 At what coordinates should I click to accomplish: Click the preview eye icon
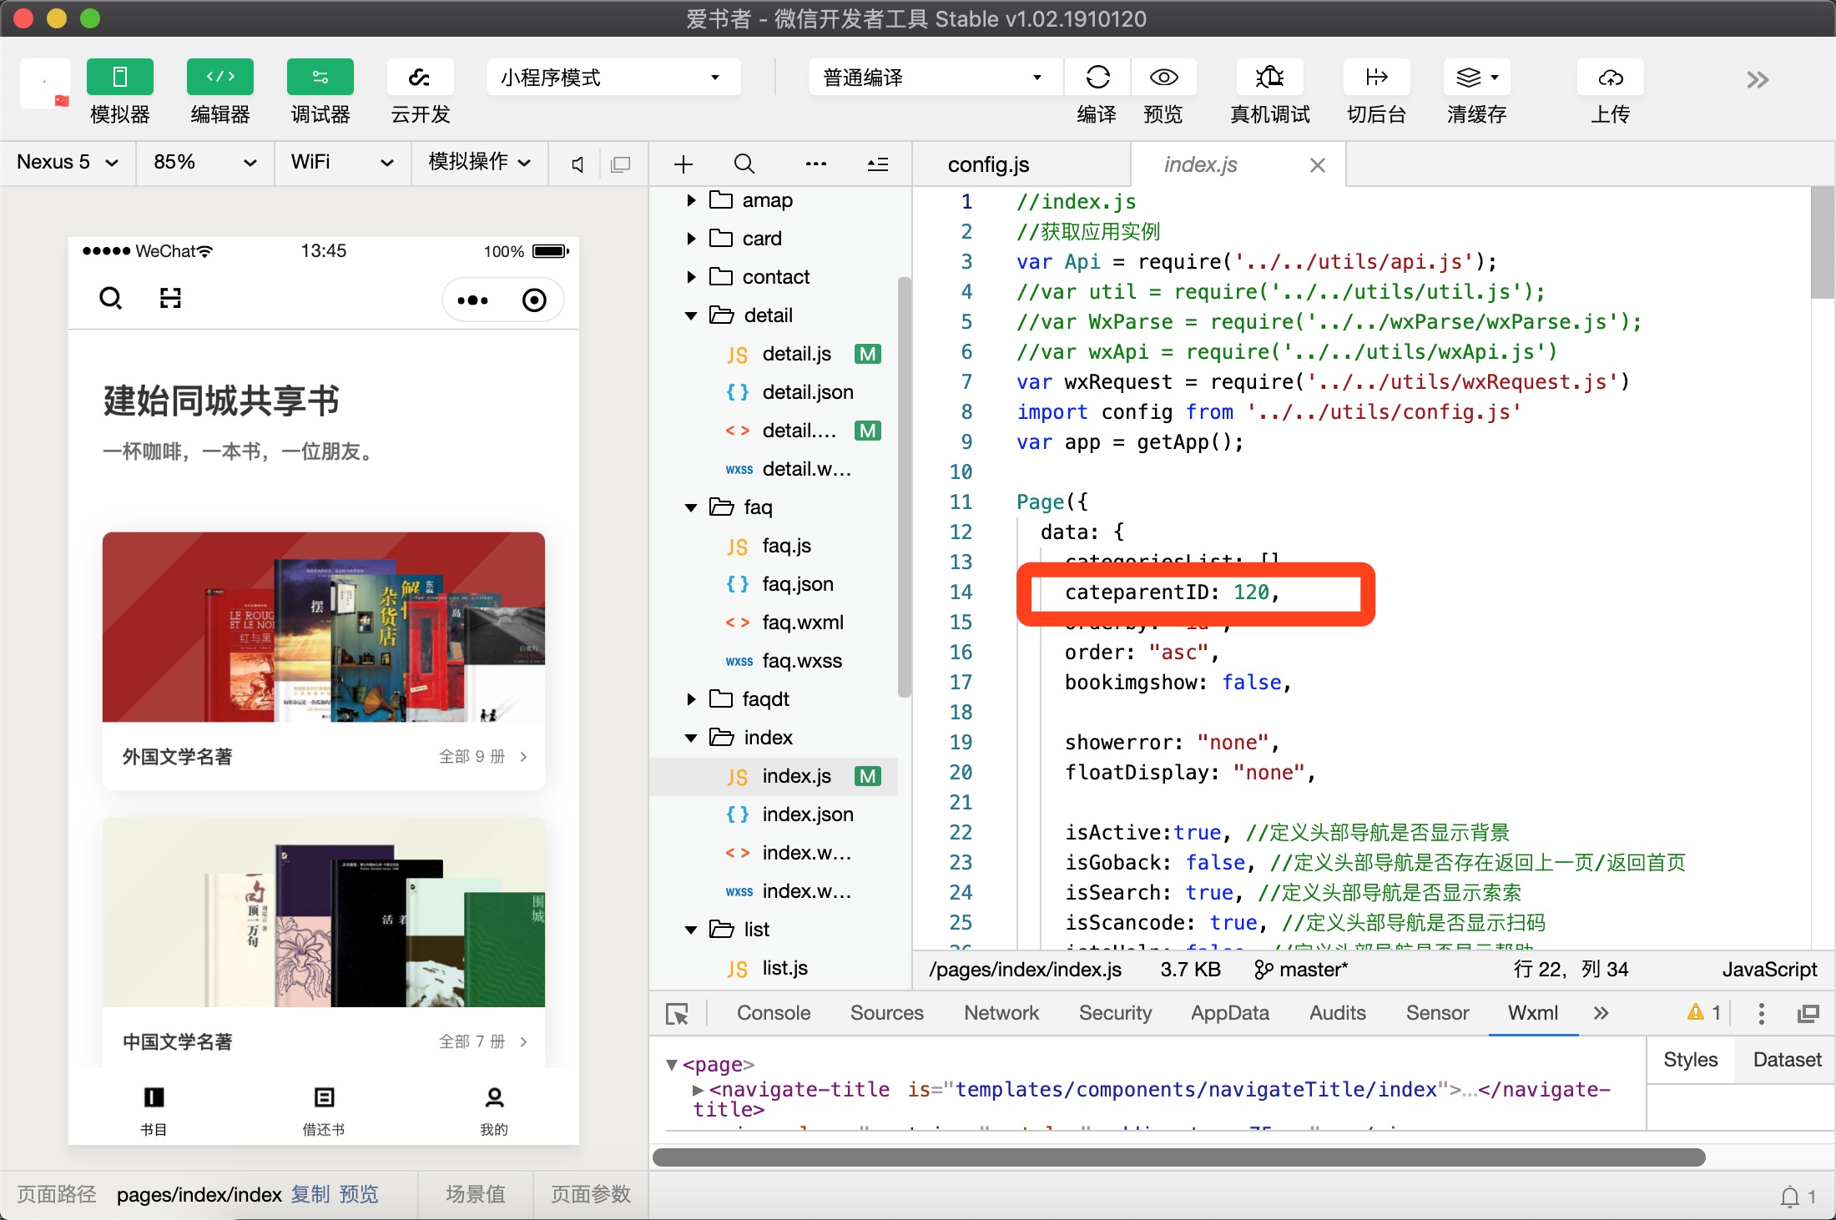pyautogui.click(x=1163, y=78)
